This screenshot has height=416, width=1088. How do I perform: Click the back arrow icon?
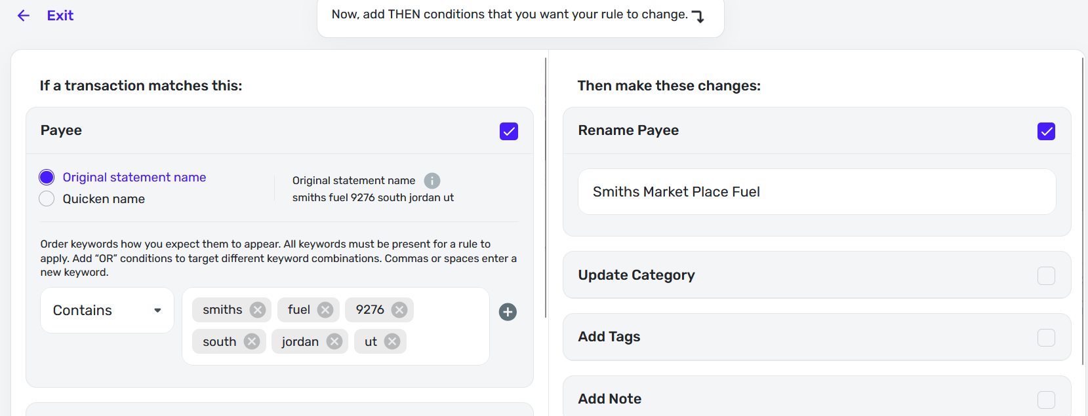pos(24,16)
